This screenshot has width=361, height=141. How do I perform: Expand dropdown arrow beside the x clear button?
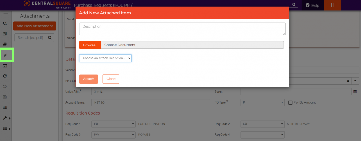(x=355, y=81)
